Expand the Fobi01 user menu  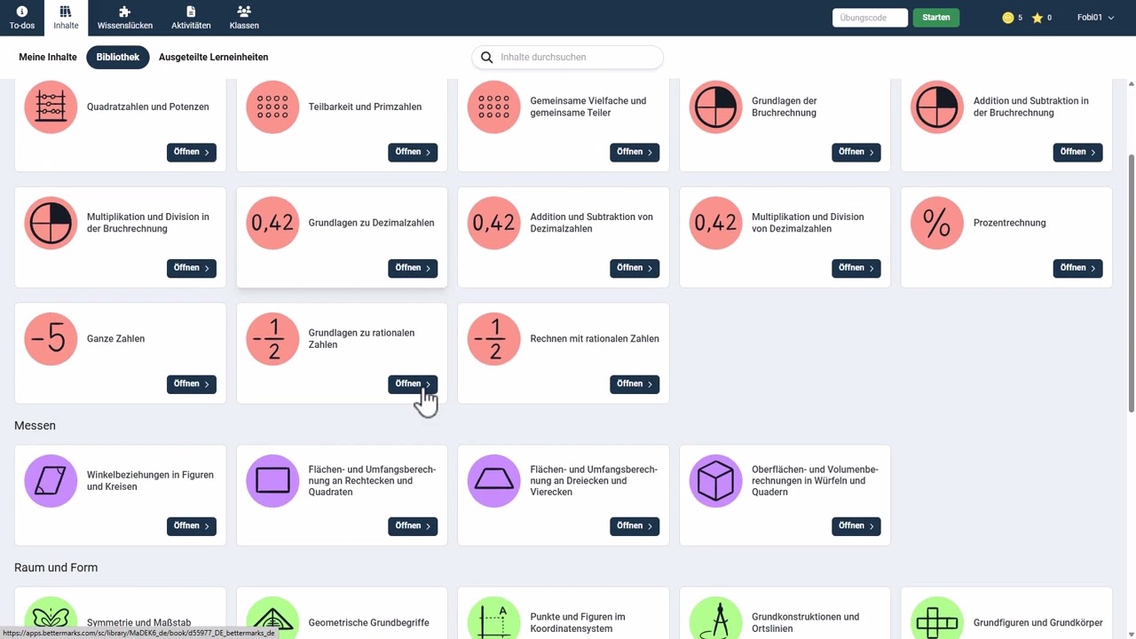[x=1095, y=18]
